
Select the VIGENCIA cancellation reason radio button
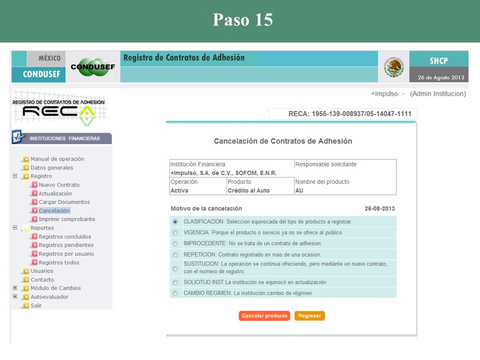175,232
